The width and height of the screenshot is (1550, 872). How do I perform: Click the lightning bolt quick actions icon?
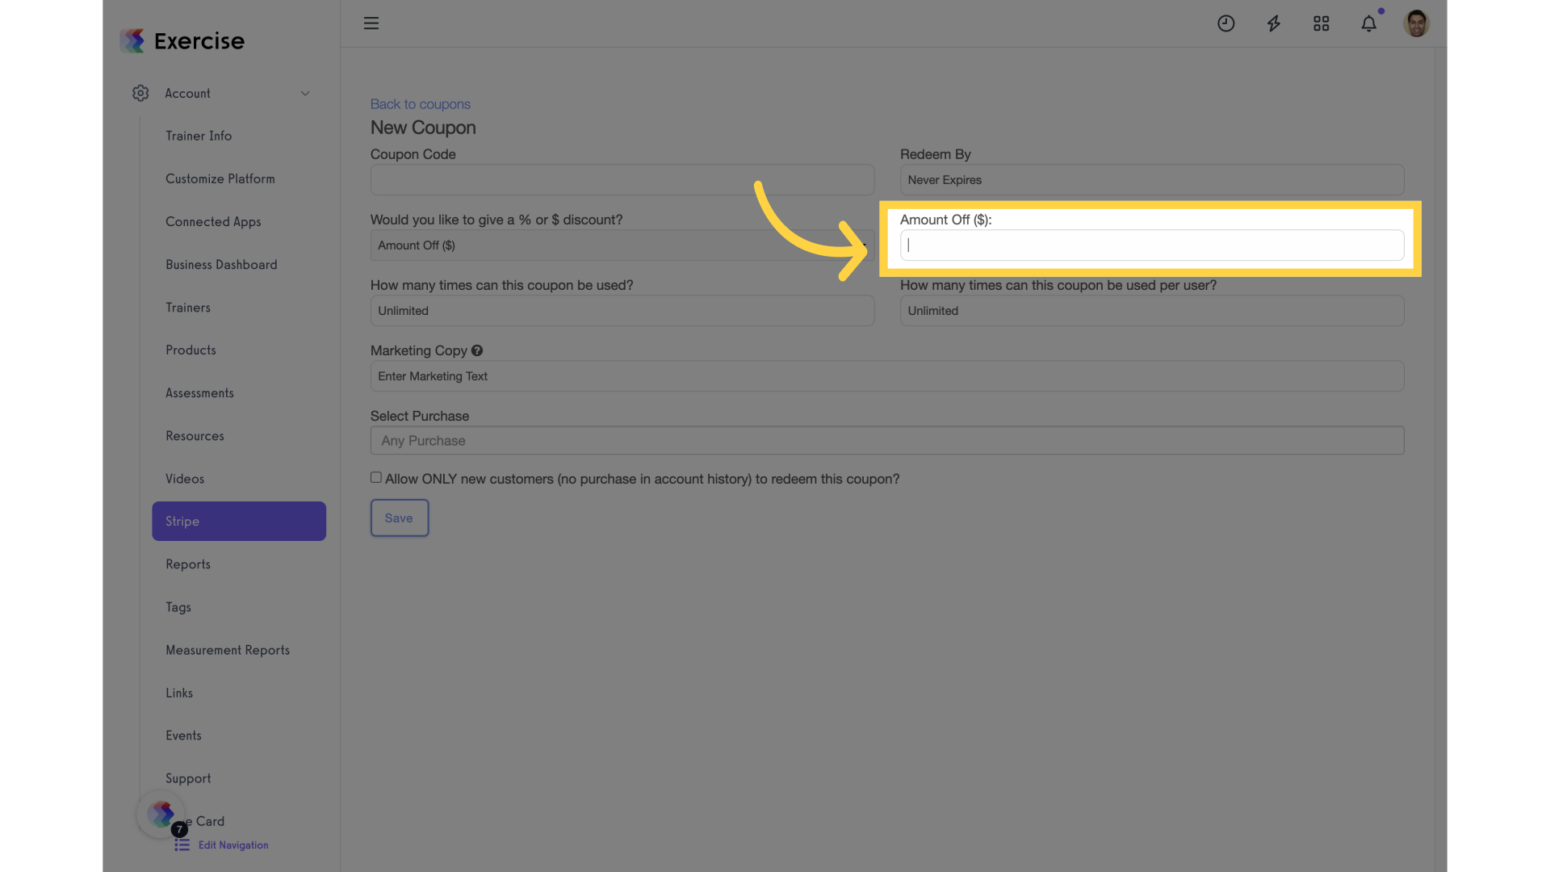pyautogui.click(x=1273, y=23)
